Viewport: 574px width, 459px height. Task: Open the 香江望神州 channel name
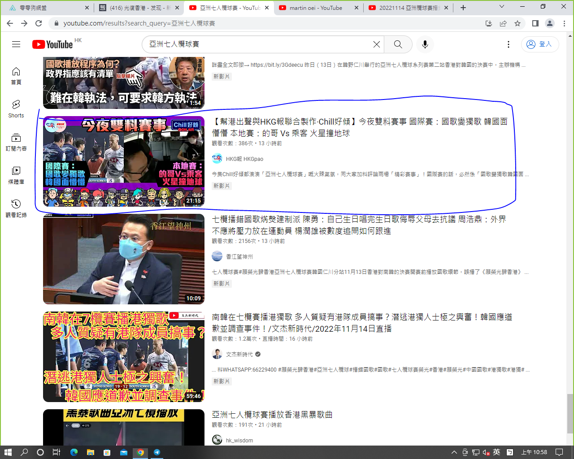239,257
